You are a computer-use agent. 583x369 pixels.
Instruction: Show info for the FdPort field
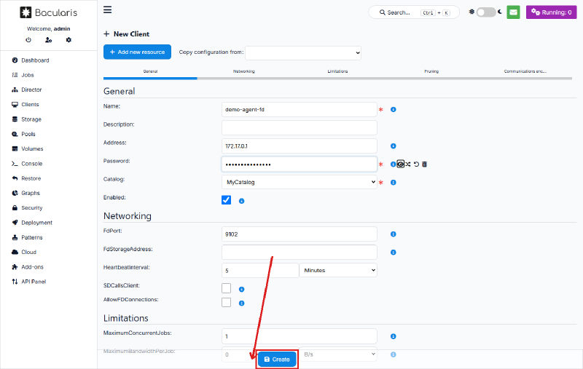[393, 234]
